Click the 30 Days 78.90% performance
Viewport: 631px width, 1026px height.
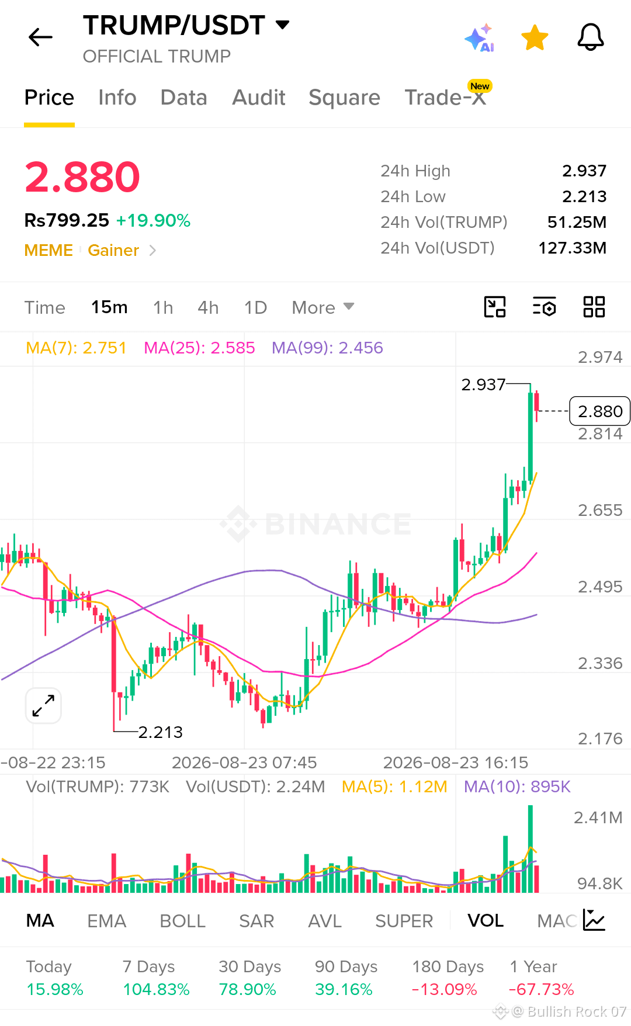[x=250, y=978]
